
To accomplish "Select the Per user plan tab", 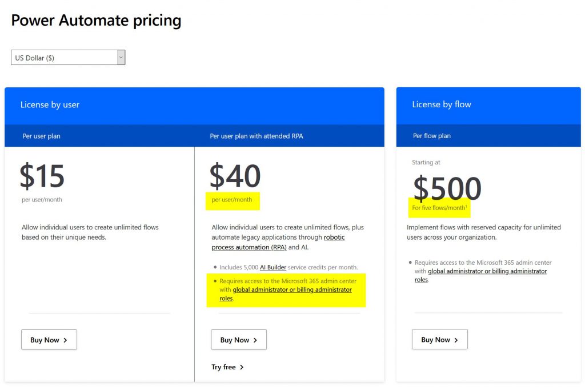I will [x=42, y=136].
